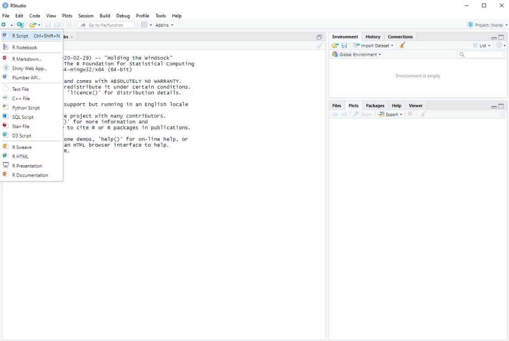Click the Environment pane search field

coord(480,55)
